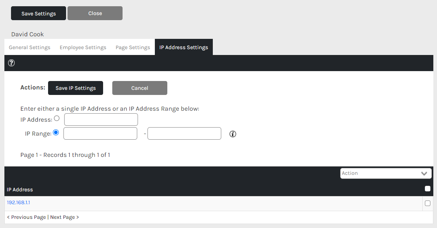
Task: Focus the IP Range start field
Action: click(100, 133)
